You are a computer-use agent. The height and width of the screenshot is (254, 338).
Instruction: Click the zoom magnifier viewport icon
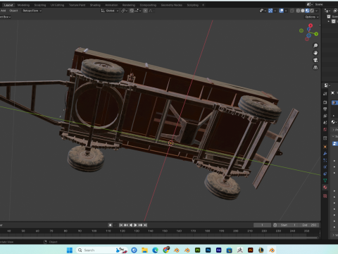tap(315, 45)
